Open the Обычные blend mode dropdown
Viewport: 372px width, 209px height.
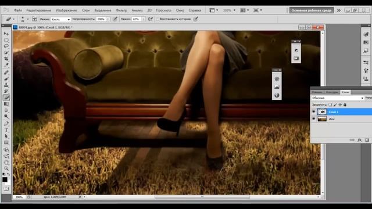click(x=337, y=98)
